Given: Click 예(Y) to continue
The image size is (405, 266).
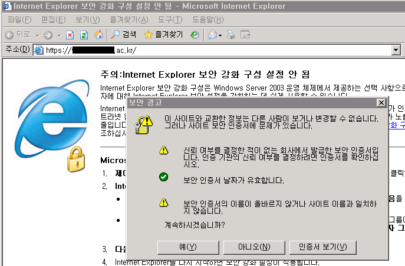Looking at the screenshot, I should (188, 247).
